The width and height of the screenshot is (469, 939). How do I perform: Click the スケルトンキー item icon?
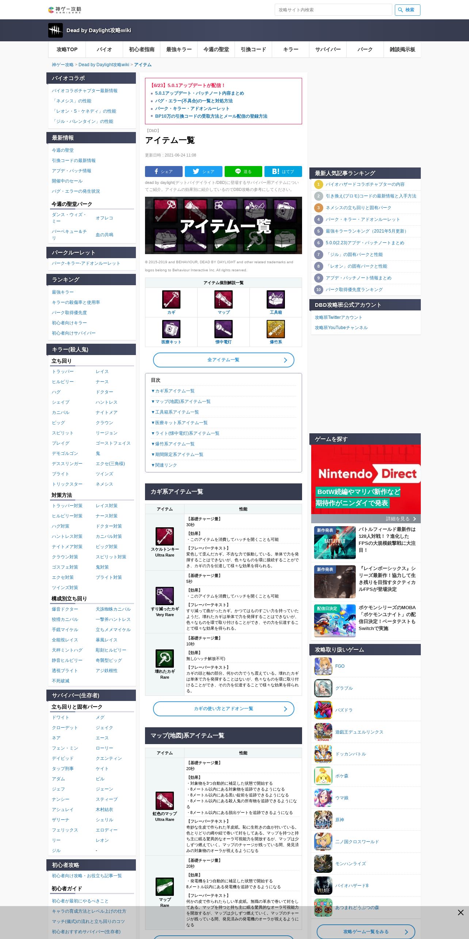(165, 536)
